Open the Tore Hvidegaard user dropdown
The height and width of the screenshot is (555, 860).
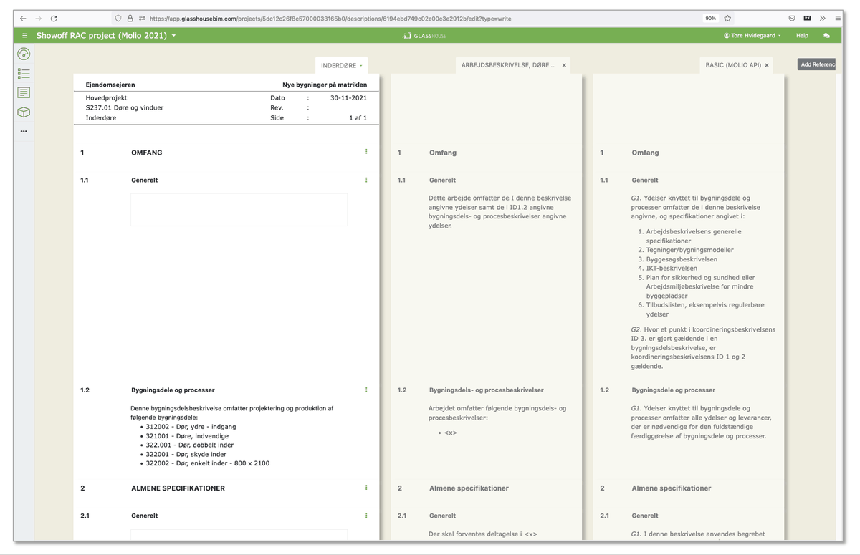[752, 35]
